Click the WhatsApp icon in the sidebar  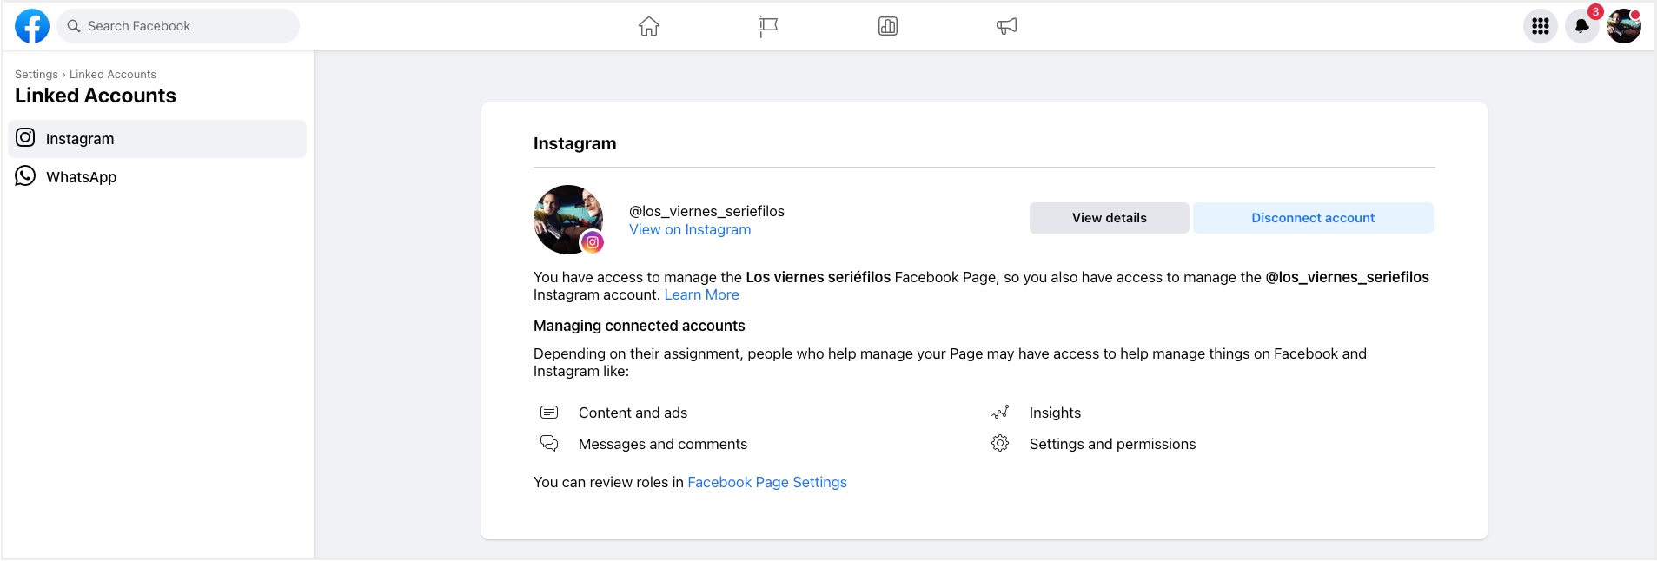coord(26,176)
